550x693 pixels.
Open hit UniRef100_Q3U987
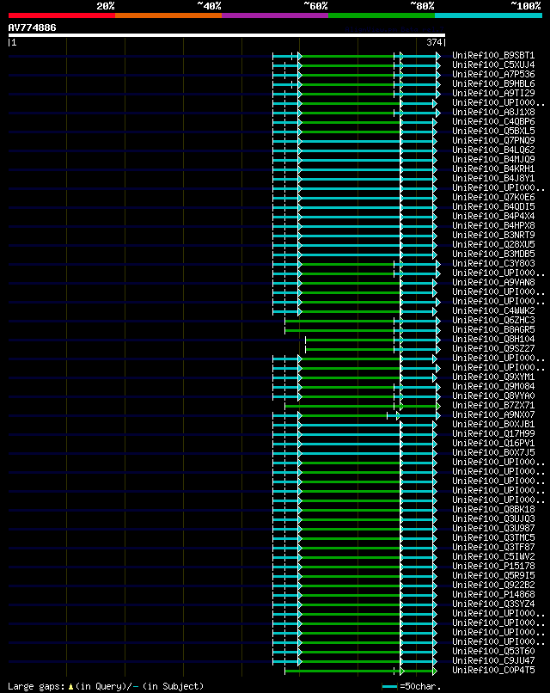tap(493, 528)
